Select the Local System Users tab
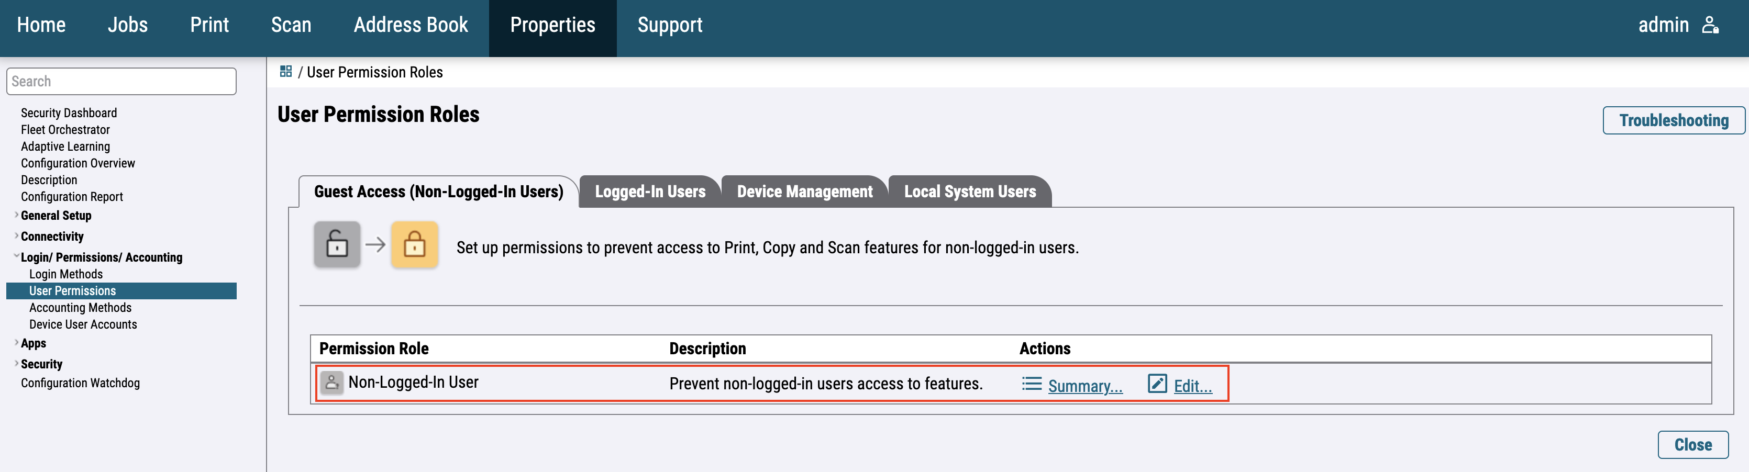The width and height of the screenshot is (1749, 472). pos(970,192)
